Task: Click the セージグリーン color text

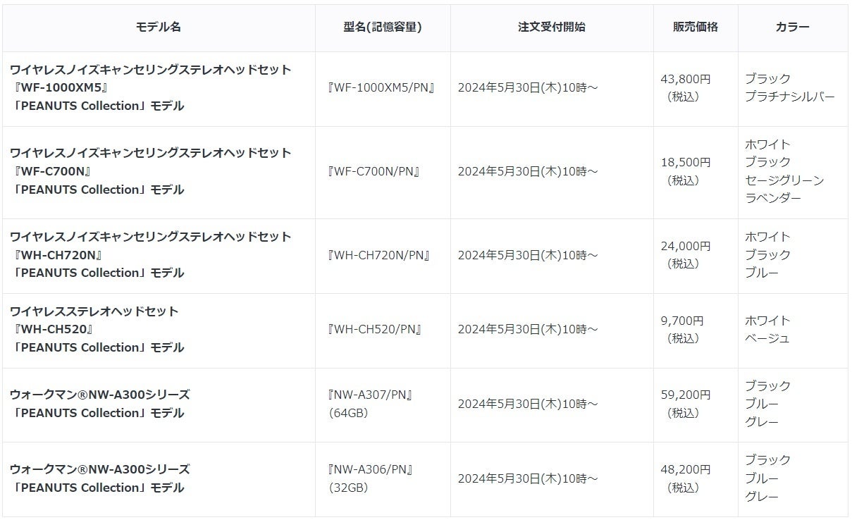Action: point(784,180)
